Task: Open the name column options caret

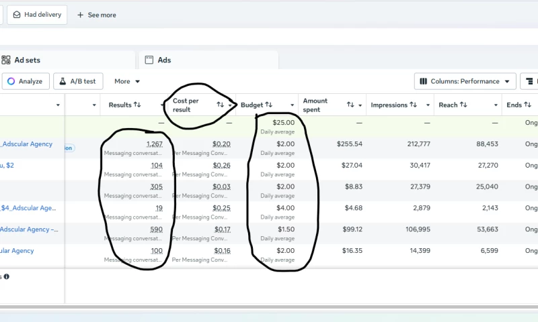Action: pyautogui.click(x=58, y=105)
